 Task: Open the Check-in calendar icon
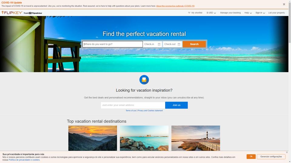pyautogui.click(x=159, y=44)
